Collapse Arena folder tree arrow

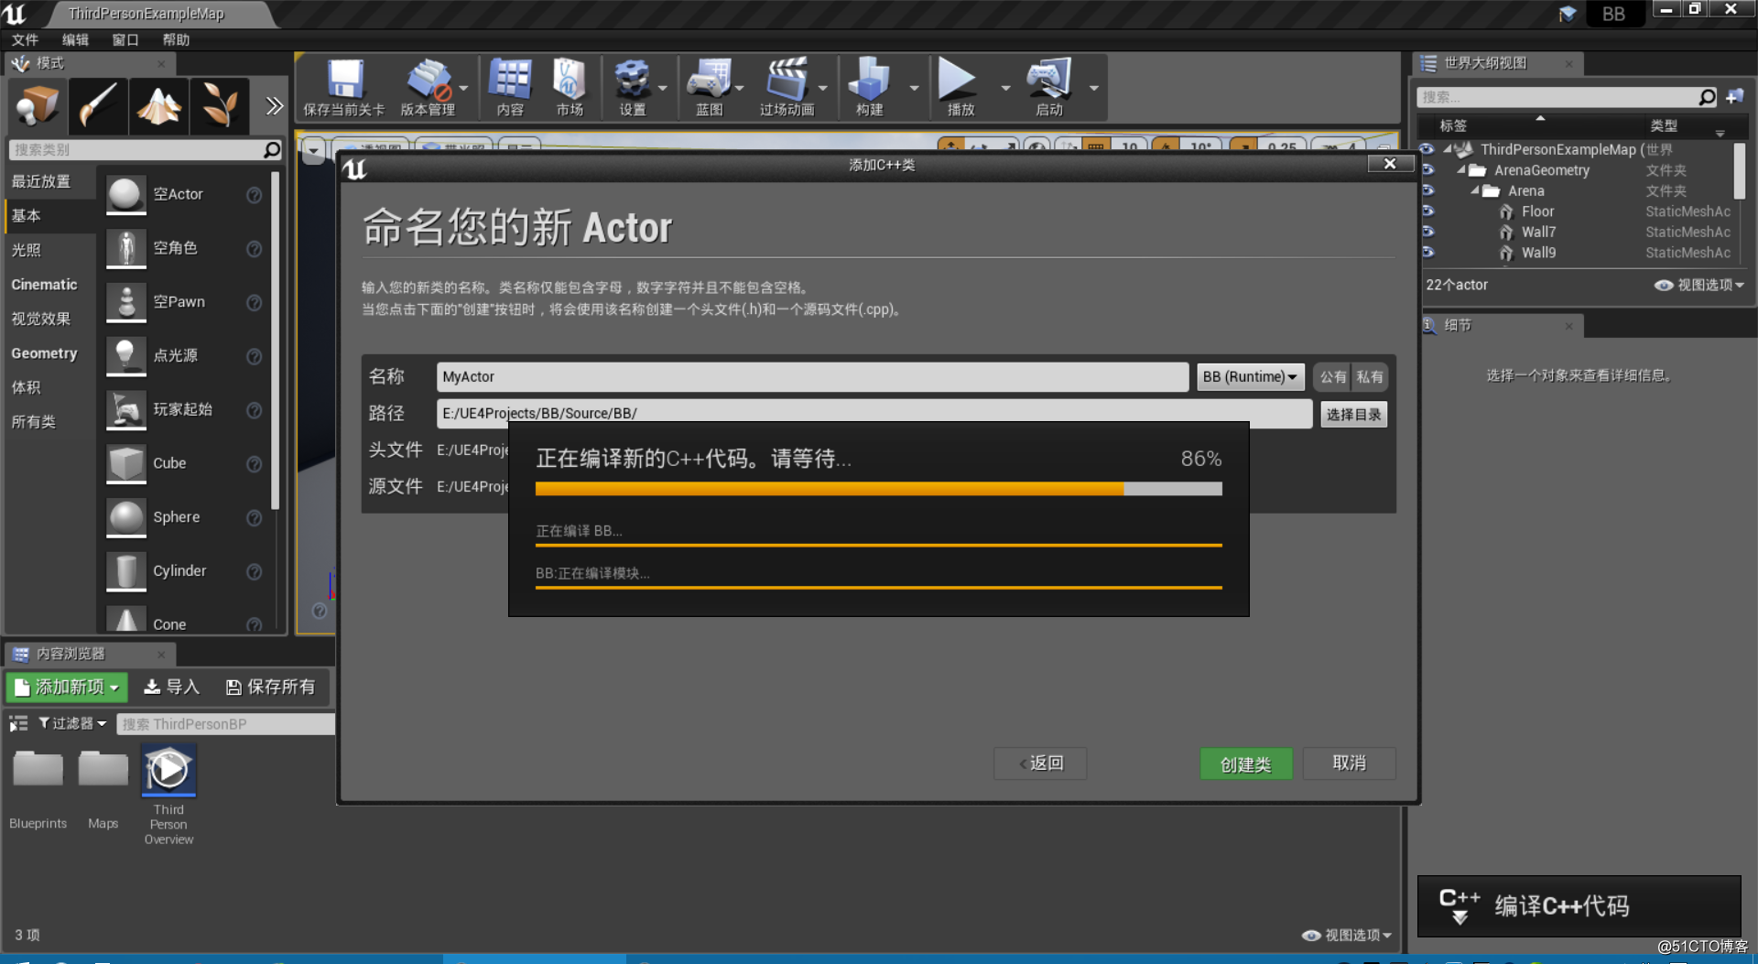coord(1475,190)
